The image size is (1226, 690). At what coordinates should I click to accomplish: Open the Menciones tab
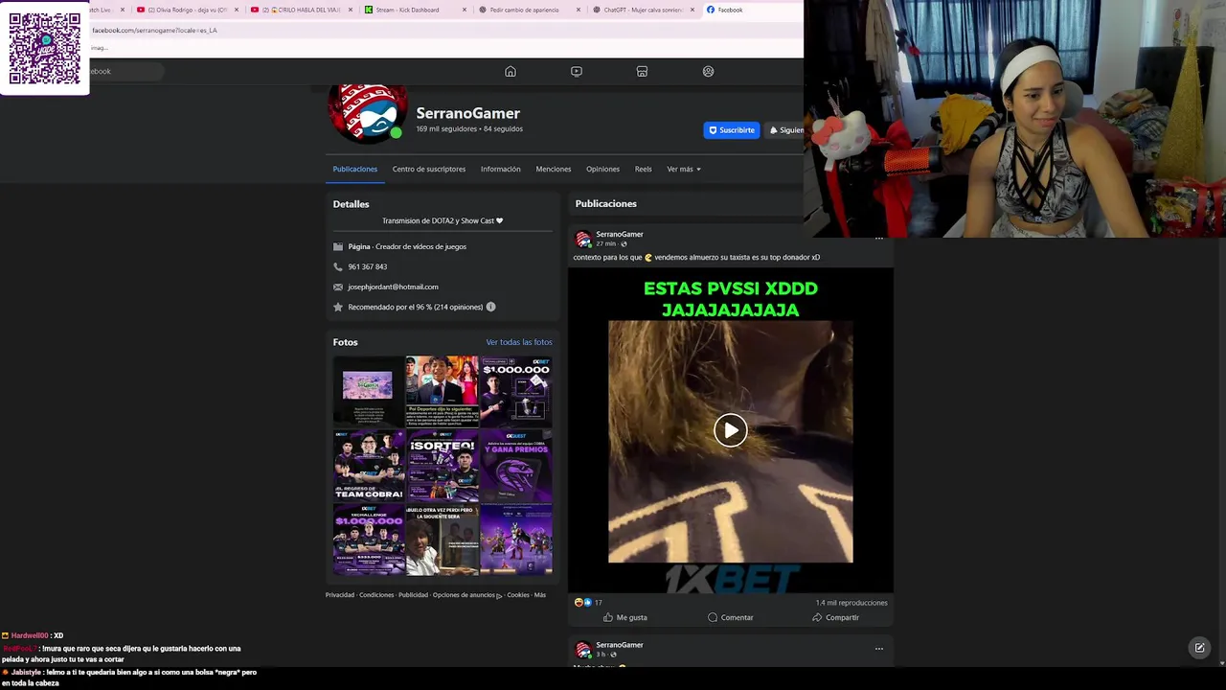click(x=554, y=169)
